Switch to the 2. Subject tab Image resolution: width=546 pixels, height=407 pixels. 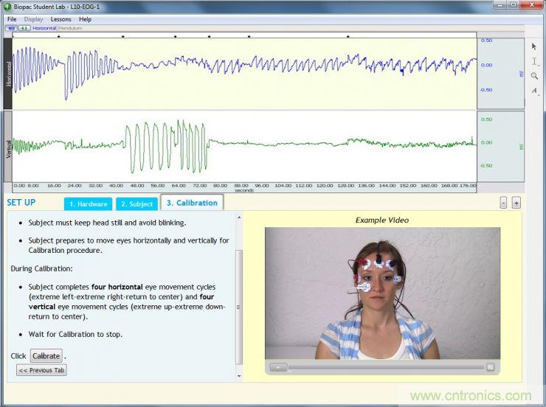click(x=136, y=204)
